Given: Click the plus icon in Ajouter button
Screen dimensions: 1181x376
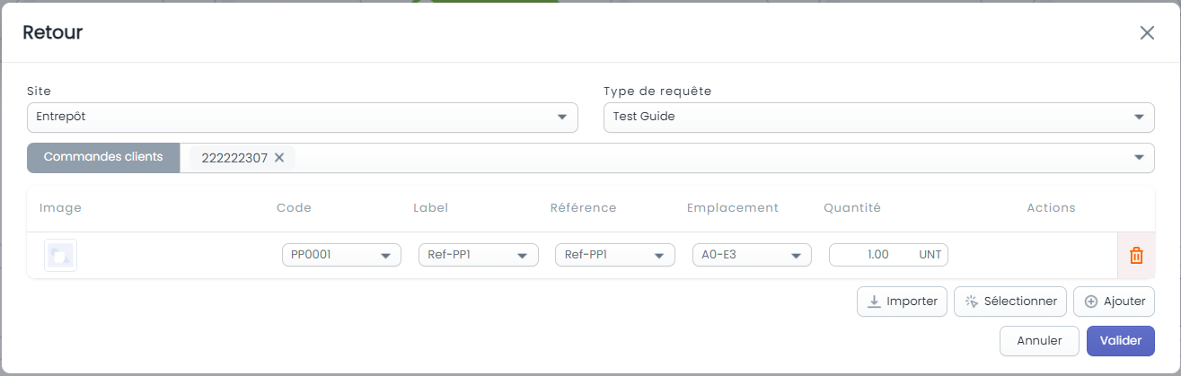Looking at the screenshot, I should (x=1091, y=302).
